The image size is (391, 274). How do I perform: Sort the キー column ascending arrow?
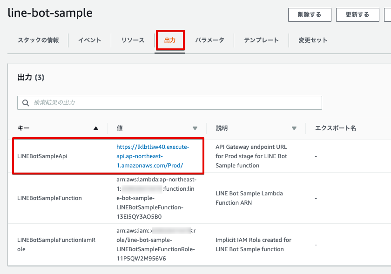tap(96, 128)
